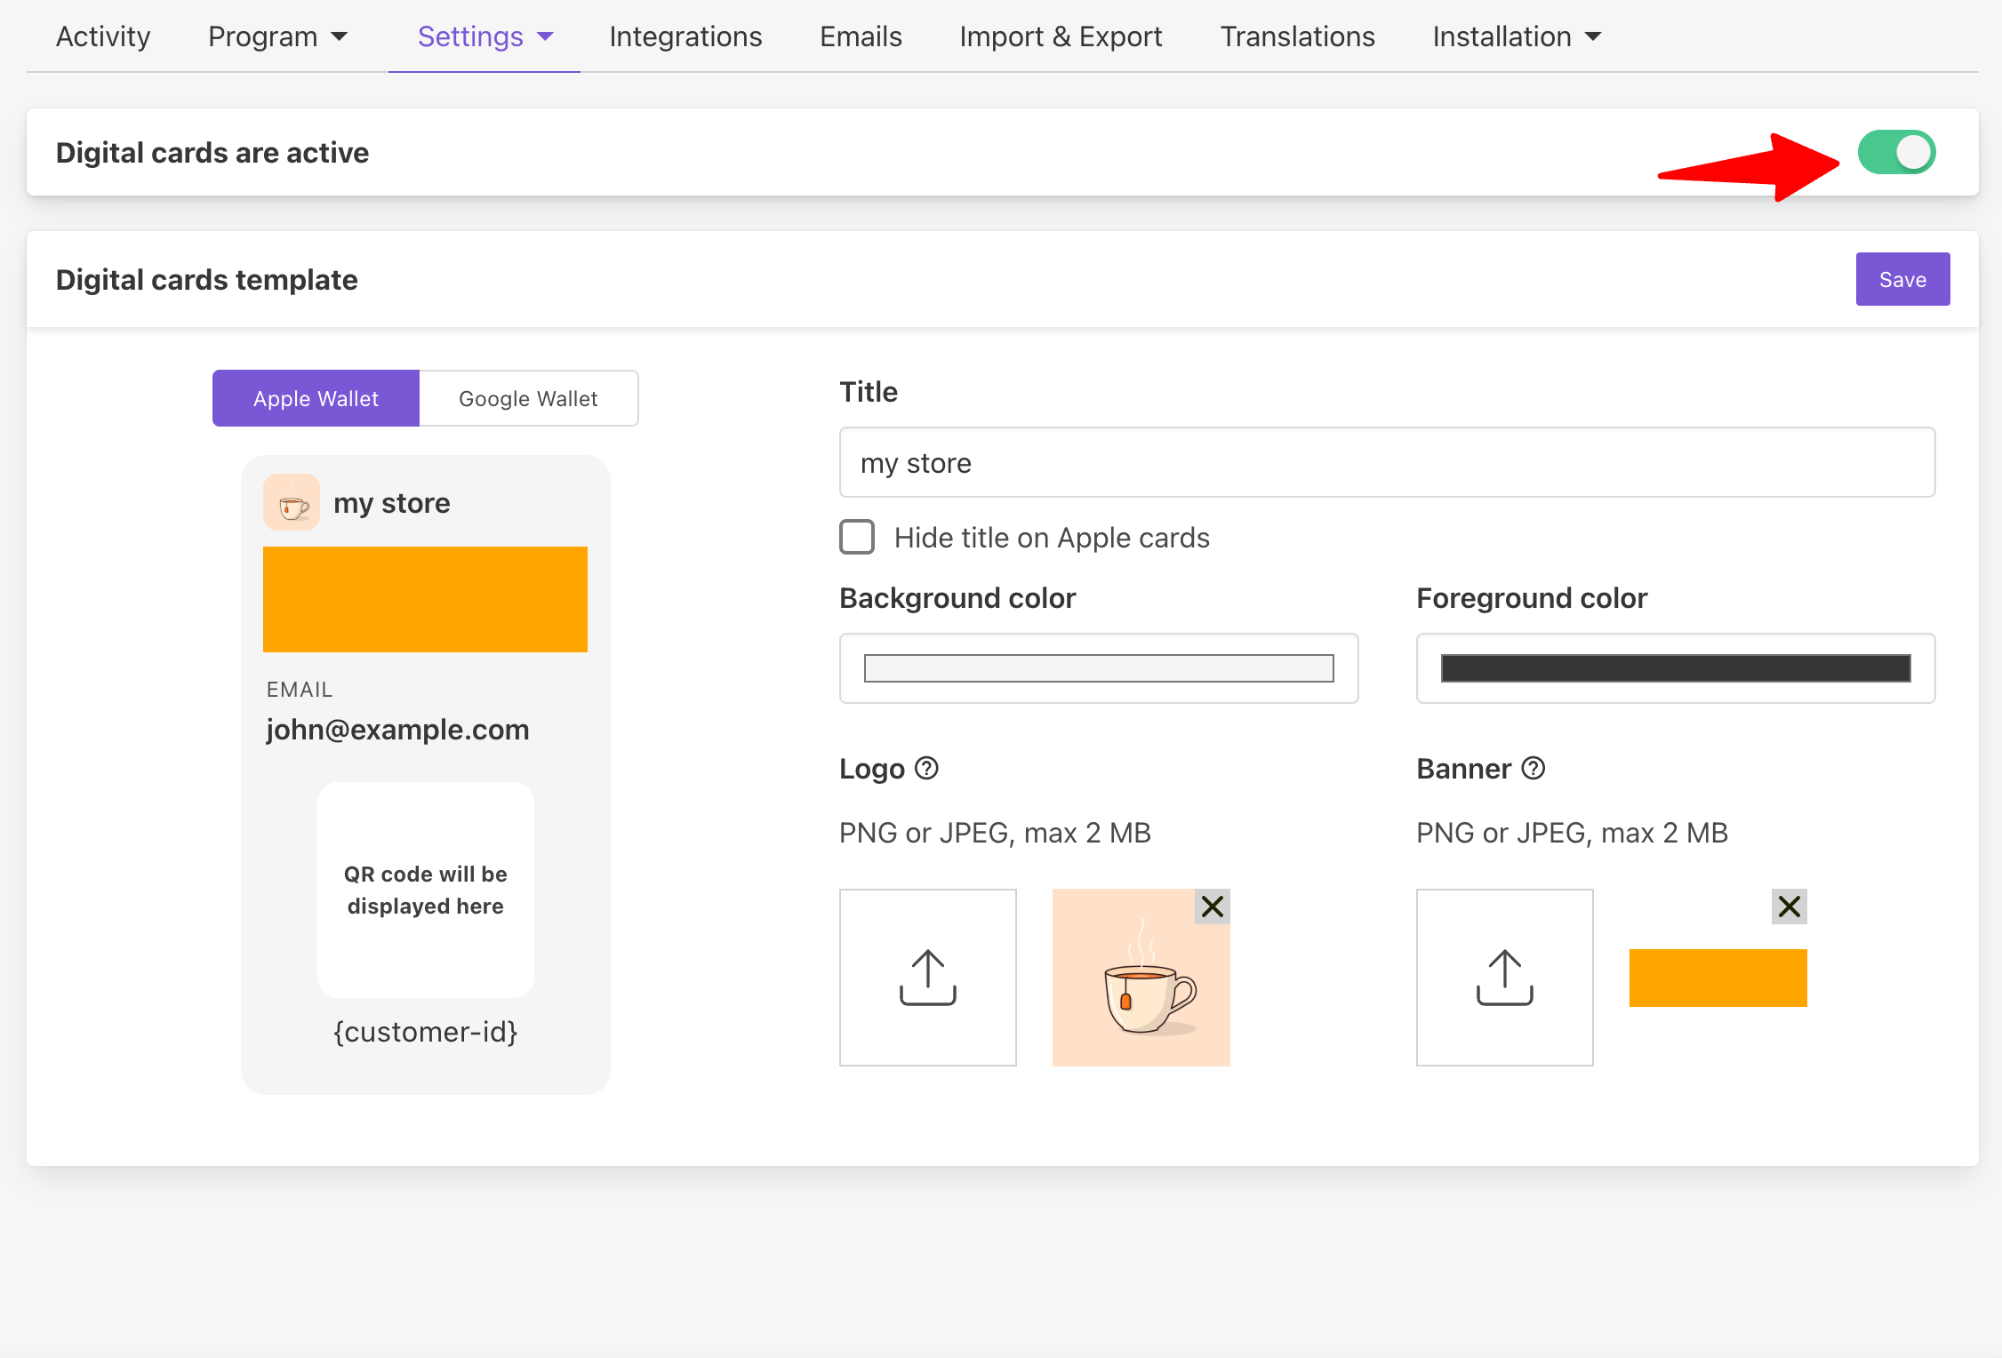The width and height of the screenshot is (2002, 1358).
Task: Click the Logo help question icon
Action: (x=926, y=768)
